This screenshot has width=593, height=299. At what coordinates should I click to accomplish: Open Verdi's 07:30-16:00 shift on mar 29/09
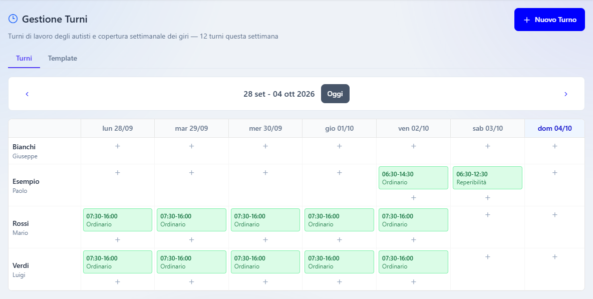tap(192, 262)
